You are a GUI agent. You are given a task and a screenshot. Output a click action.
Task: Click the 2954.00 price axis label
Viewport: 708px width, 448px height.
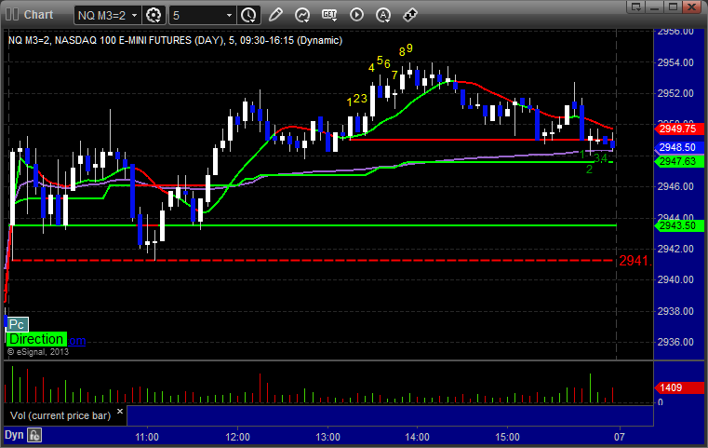click(675, 62)
